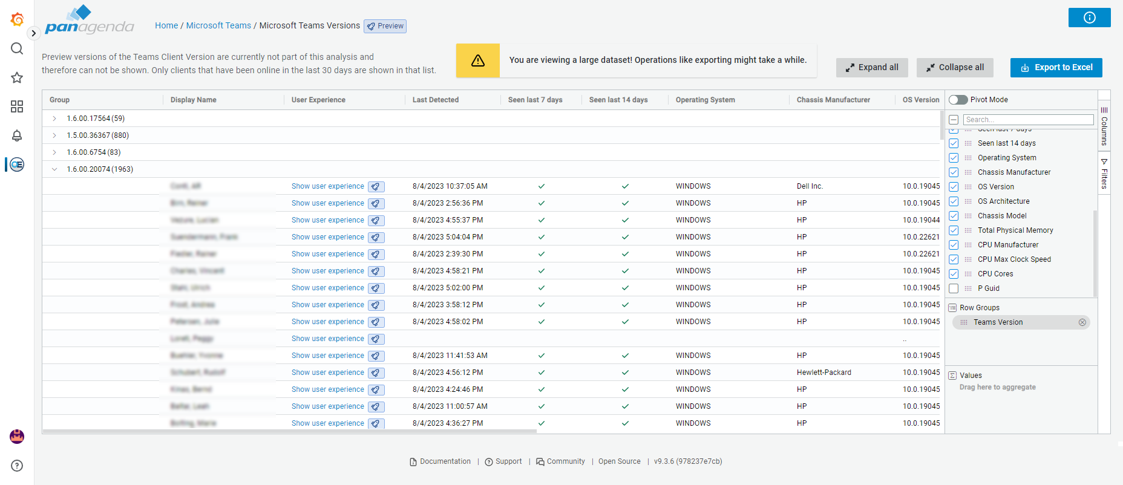
Task: Open Show user experience for 8/4/2023 4:56:12 PM row
Action: pos(328,373)
